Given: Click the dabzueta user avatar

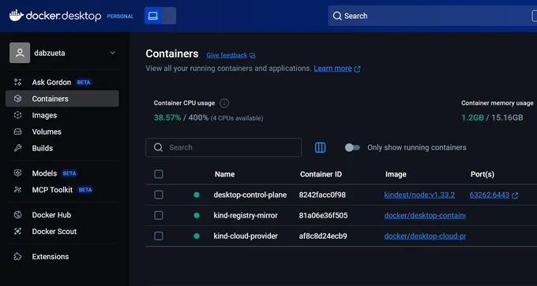Looking at the screenshot, I should coord(20,53).
